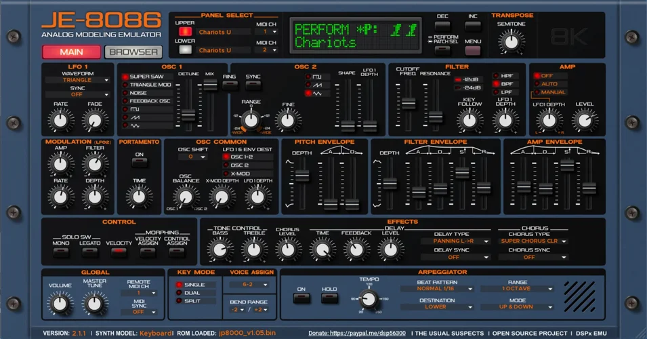
Task: Click the Tone Control Treble knob
Action: pos(254,250)
